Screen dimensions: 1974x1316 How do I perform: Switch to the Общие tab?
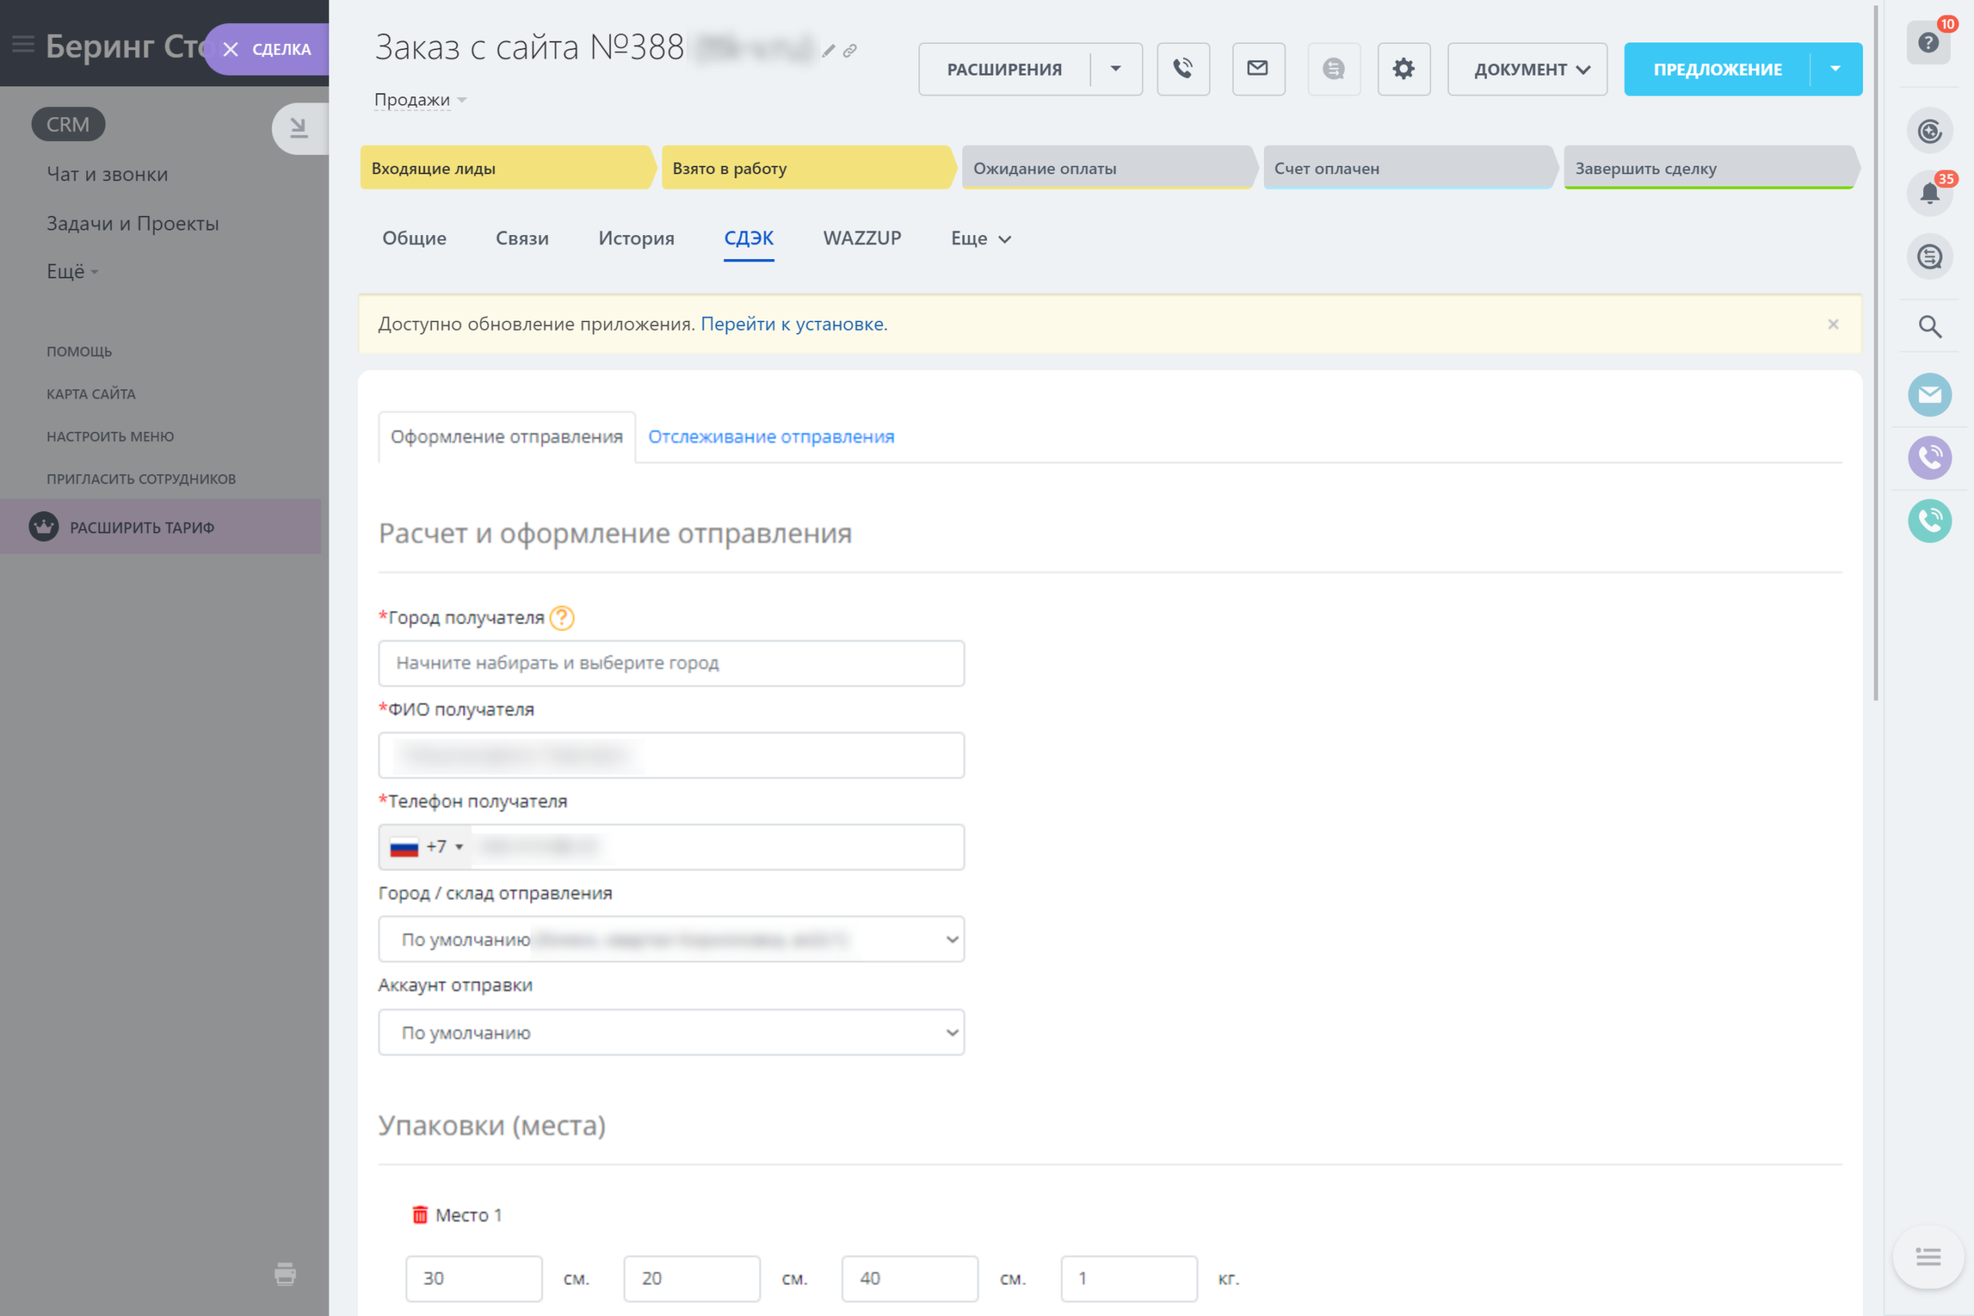[x=415, y=238]
